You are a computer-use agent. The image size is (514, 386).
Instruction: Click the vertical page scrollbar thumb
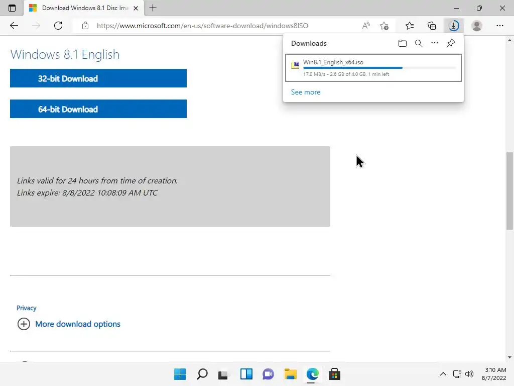(509, 191)
